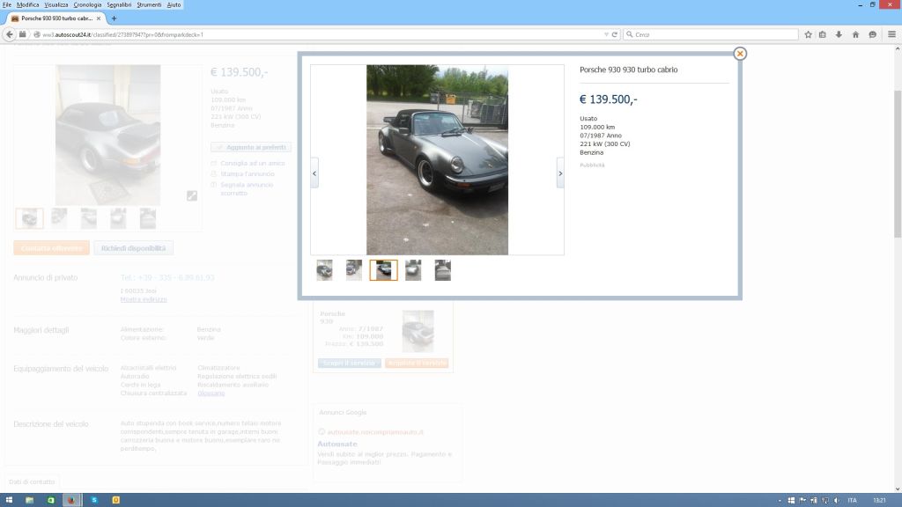902x507 pixels.
Task: Click the Acquista il servizio button
Action: [417, 364]
